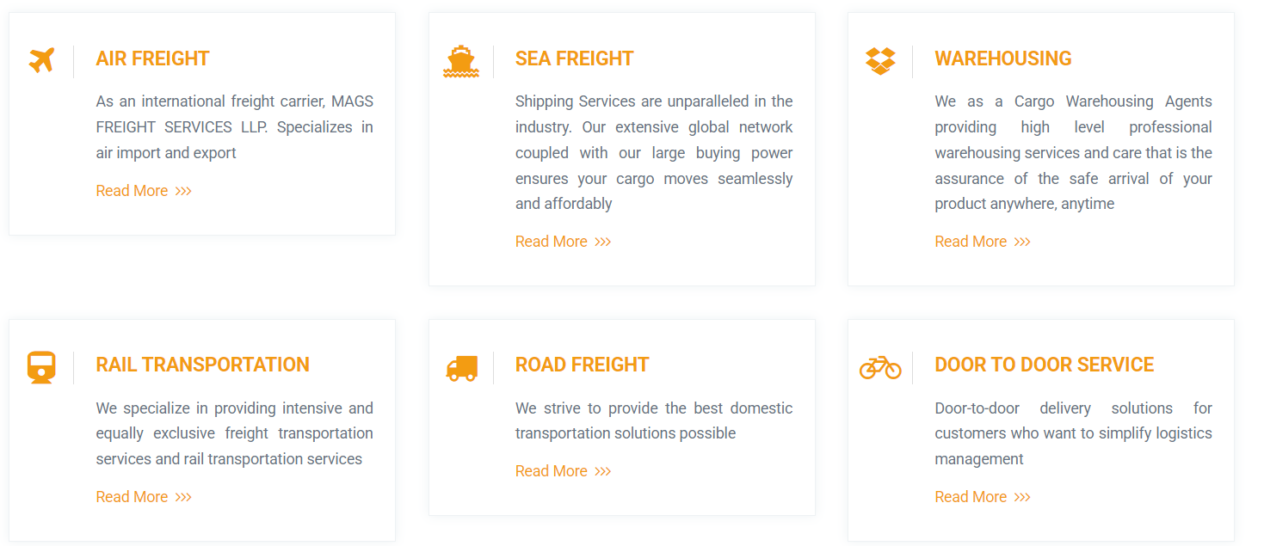Open the AIR FREIGHT heading
This screenshot has width=1264, height=546.
(152, 58)
